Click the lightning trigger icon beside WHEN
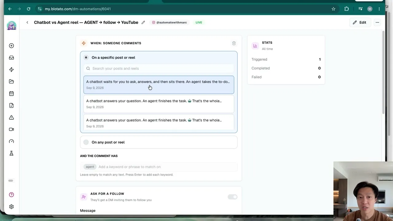The image size is (393, 221). [x=84, y=43]
